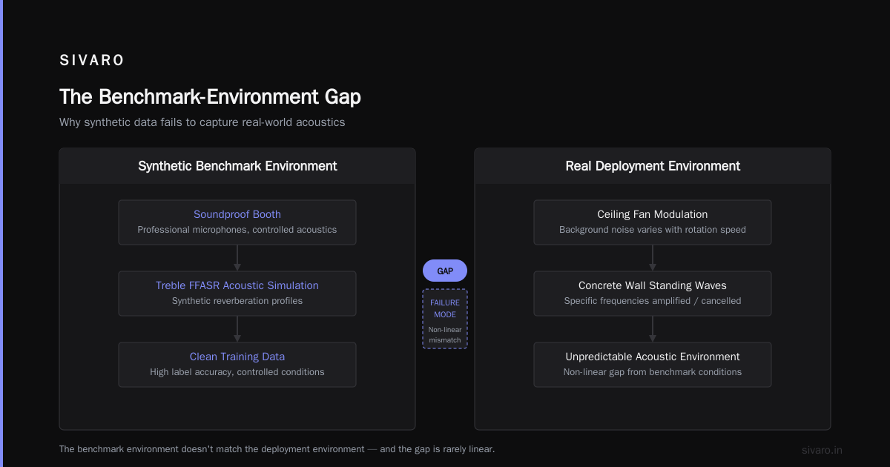The width and height of the screenshot is (890, 467).
Task: Open the sivaro.in link
Action: (822, 450)
